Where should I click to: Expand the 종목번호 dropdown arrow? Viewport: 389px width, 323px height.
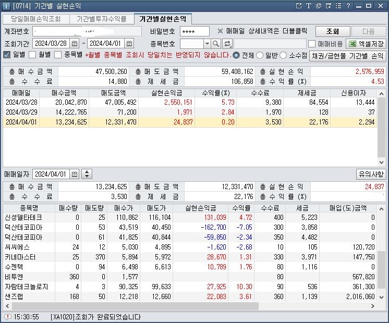point(207,44)
